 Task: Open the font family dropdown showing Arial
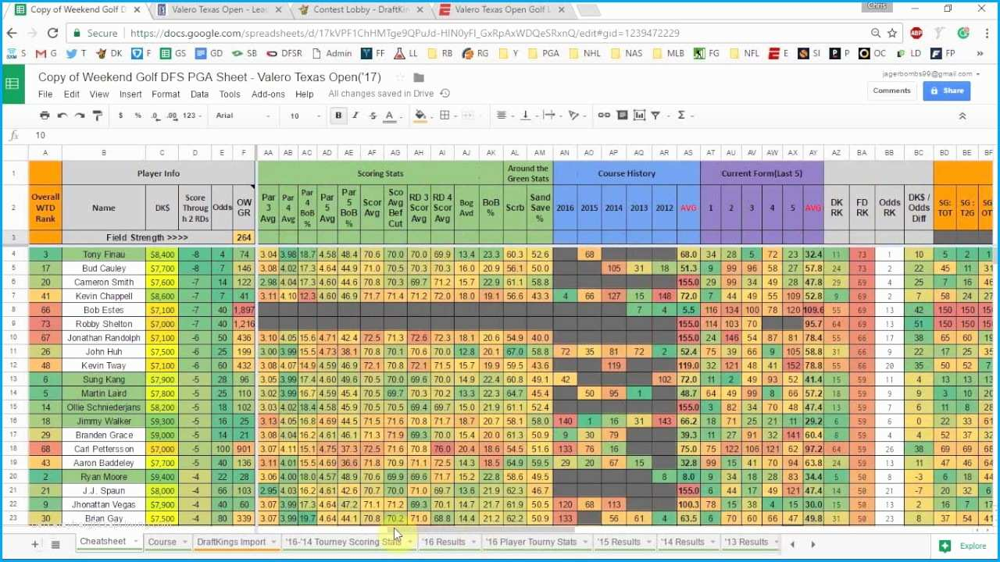(243, 116)
